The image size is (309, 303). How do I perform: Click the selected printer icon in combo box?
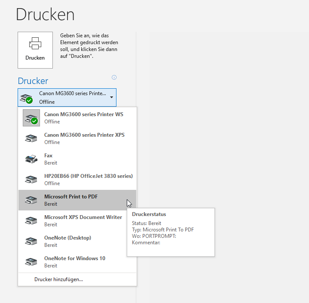point(26,99)
